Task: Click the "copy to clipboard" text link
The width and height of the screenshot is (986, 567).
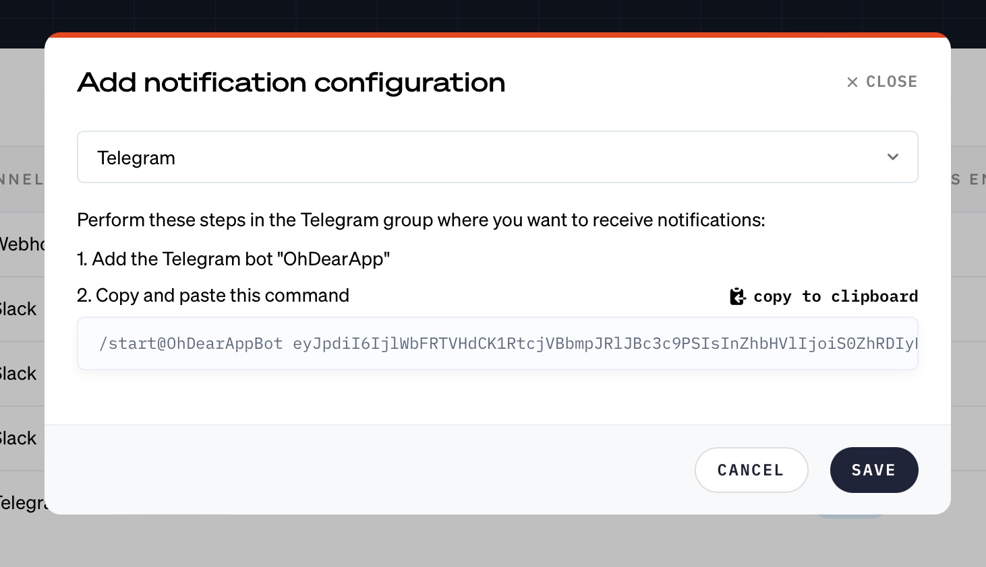Action: tap(835, 296)
